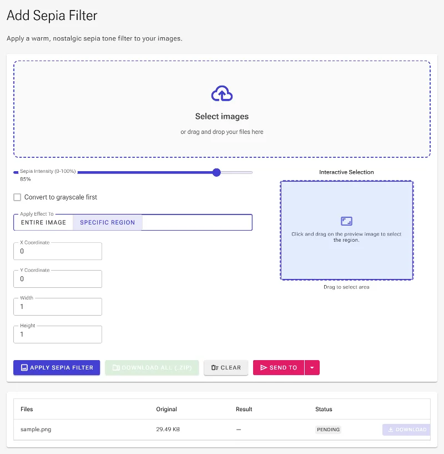
Task: Enable Convert to grayscale first checkbox
Action: [x=17, y=197]
